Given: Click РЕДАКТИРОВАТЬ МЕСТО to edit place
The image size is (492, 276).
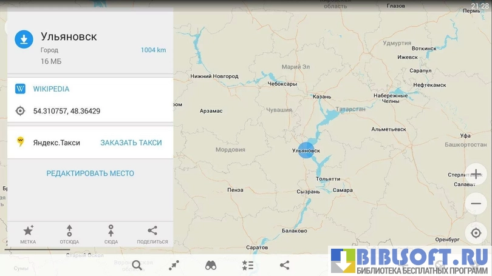Looking at the screenshot, I should (x=90, y=173).
